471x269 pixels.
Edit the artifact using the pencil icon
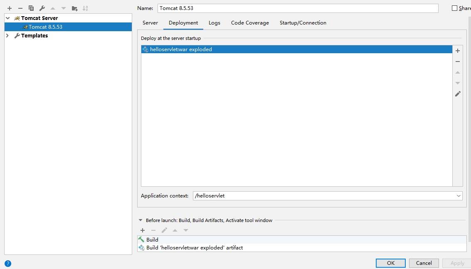458,94
